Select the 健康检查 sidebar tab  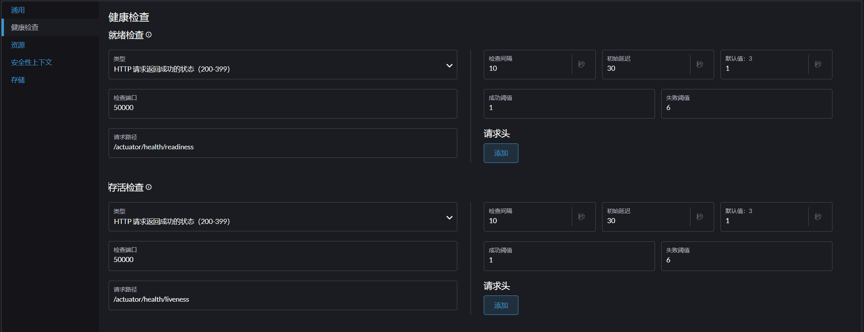pyautogui.click(x=25, y=28)
